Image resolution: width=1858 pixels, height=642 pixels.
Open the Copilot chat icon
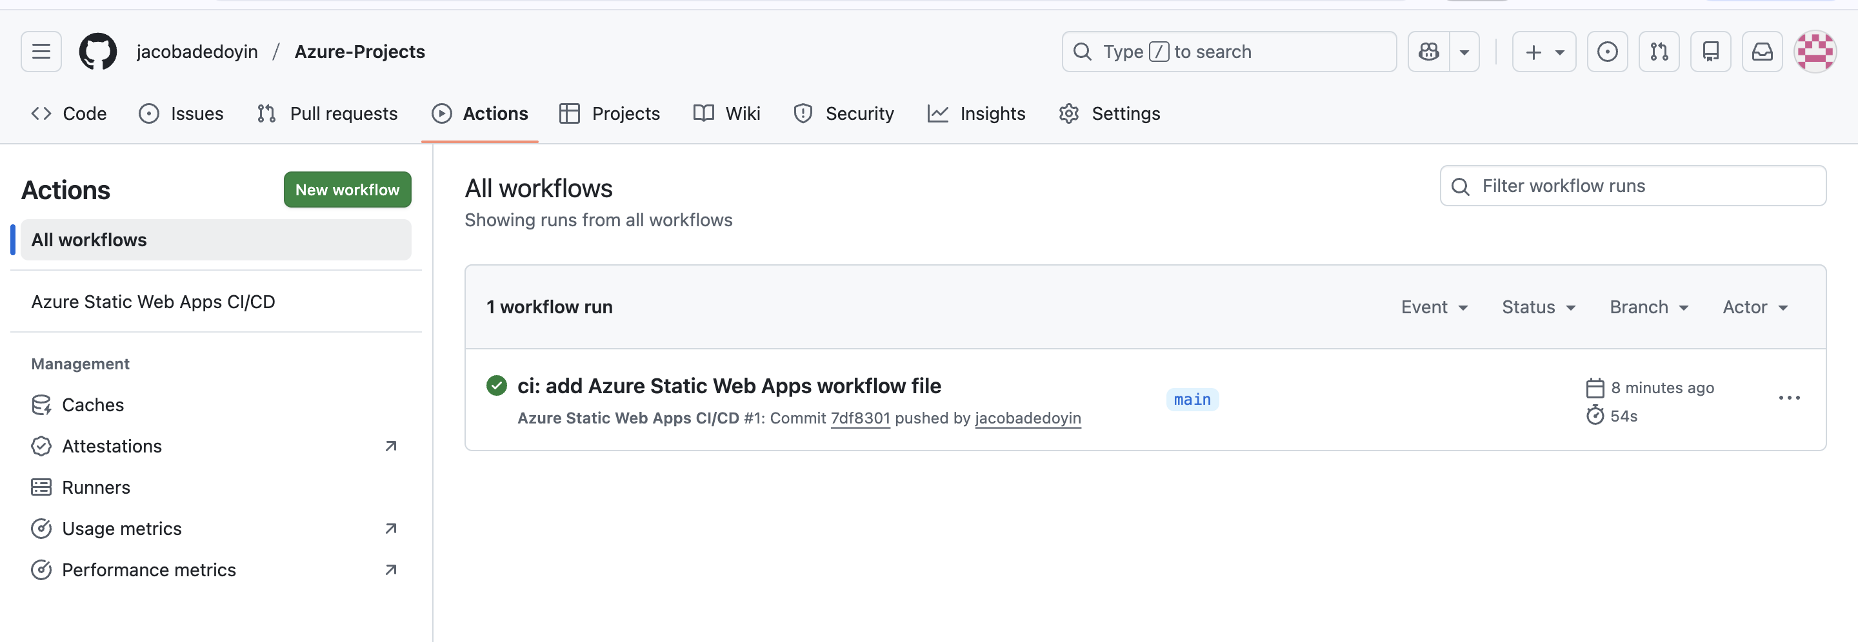click(1429, 52)
